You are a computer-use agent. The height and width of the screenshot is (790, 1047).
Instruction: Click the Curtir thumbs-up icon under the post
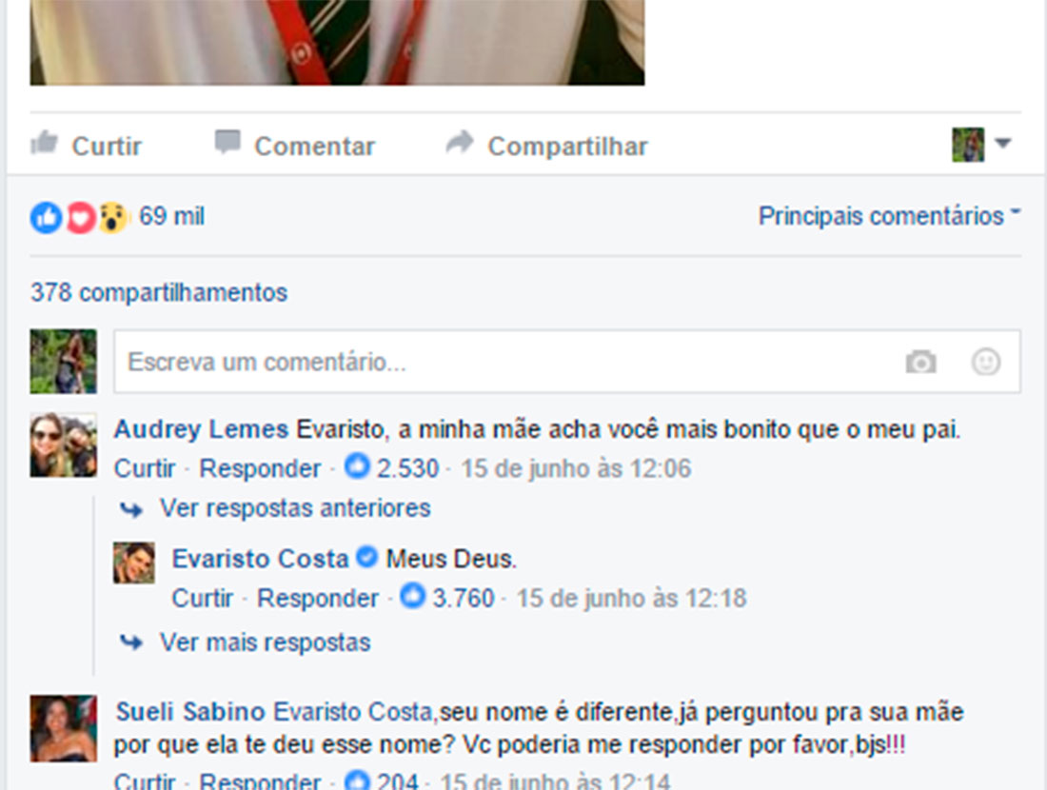(x=45, y=144)
